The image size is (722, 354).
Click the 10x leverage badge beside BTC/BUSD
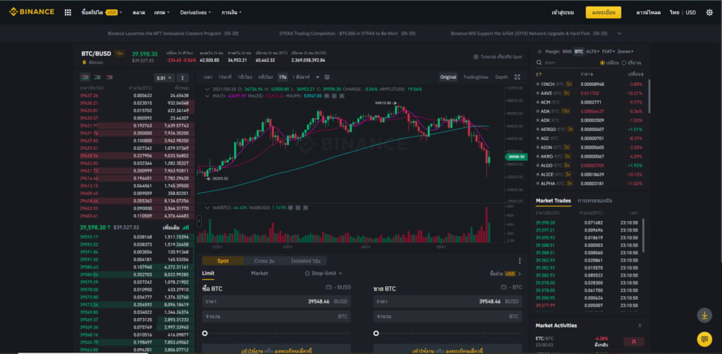pyautogui.click(x=119, y=53)
